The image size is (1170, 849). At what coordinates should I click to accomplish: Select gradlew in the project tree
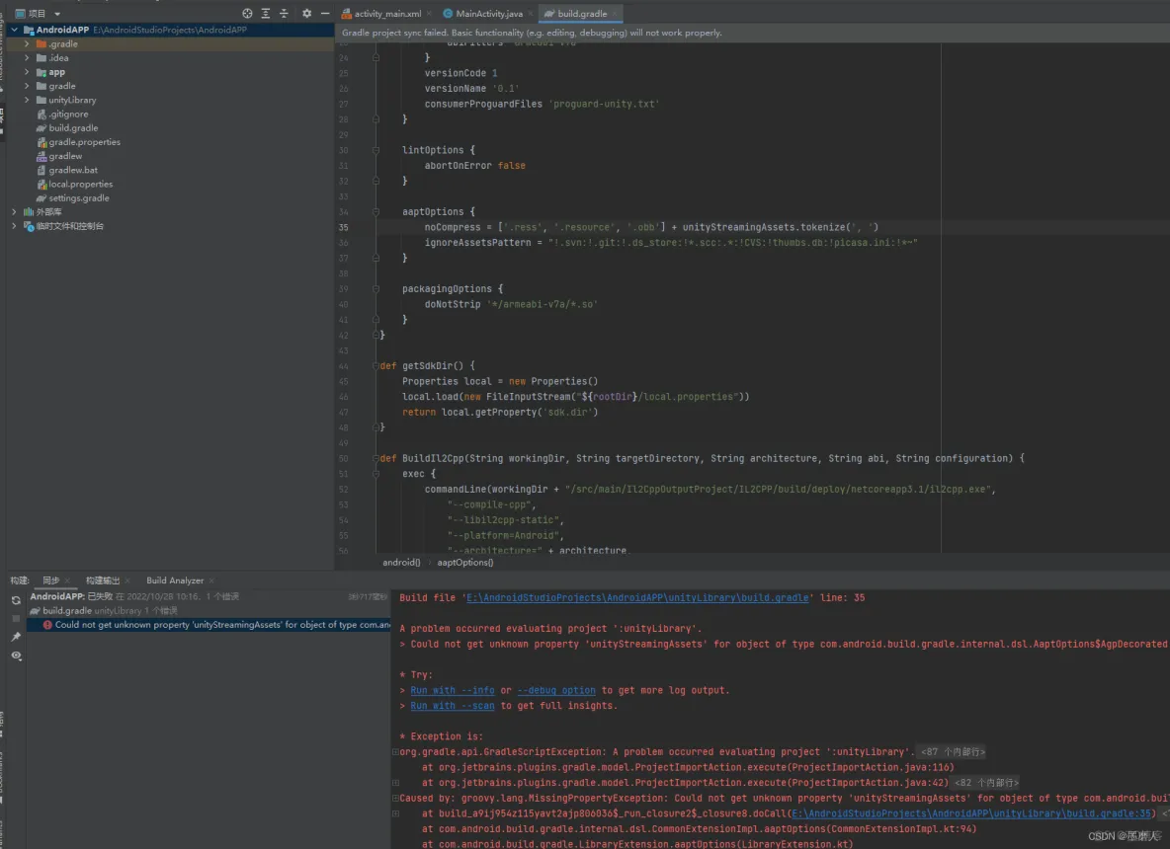pos(65,157)
